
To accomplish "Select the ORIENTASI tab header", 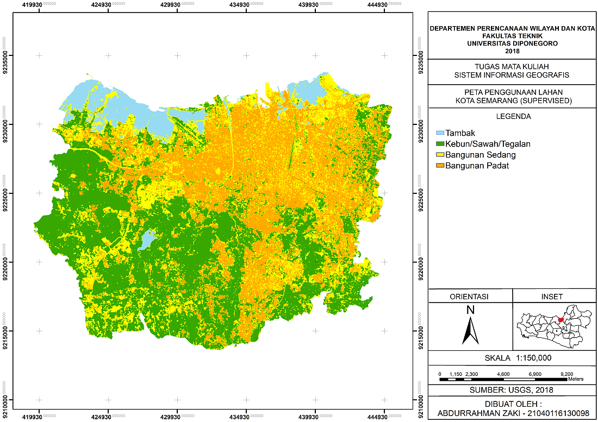I will [x=471, y=296].
